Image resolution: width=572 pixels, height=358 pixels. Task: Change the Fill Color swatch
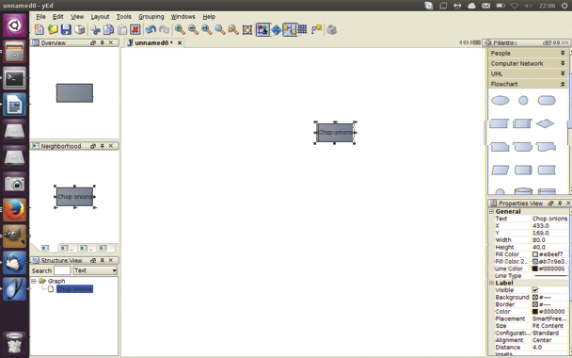[535, 254]
